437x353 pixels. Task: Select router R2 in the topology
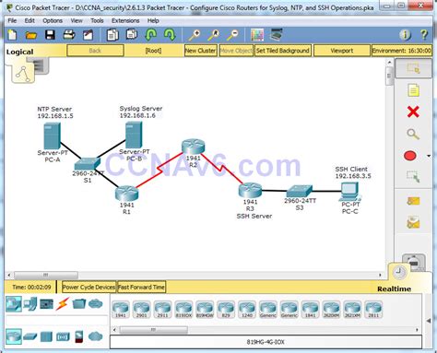[193, 147]
